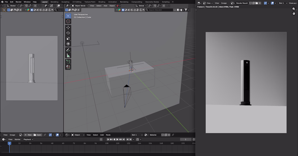Screen dimensions: 298x156
Task: Open the Object Mode dropdown
Action: (80, 6)
